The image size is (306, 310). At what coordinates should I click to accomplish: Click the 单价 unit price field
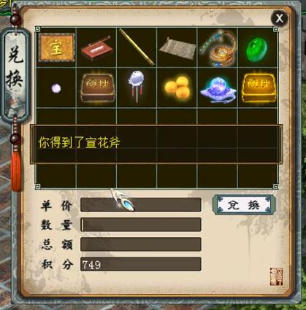point(141,205)
